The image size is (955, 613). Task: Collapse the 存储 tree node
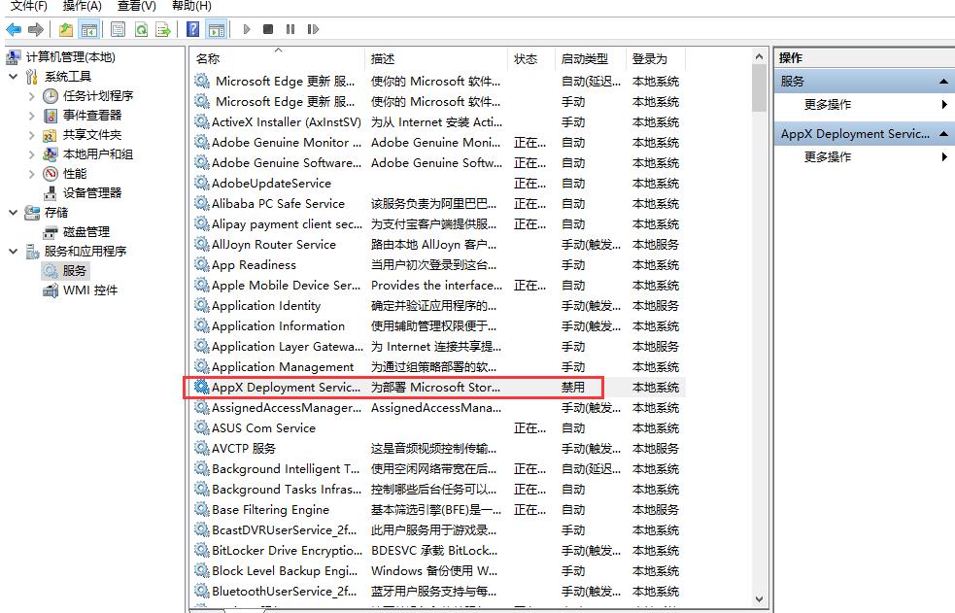click(x=14, y=213)
